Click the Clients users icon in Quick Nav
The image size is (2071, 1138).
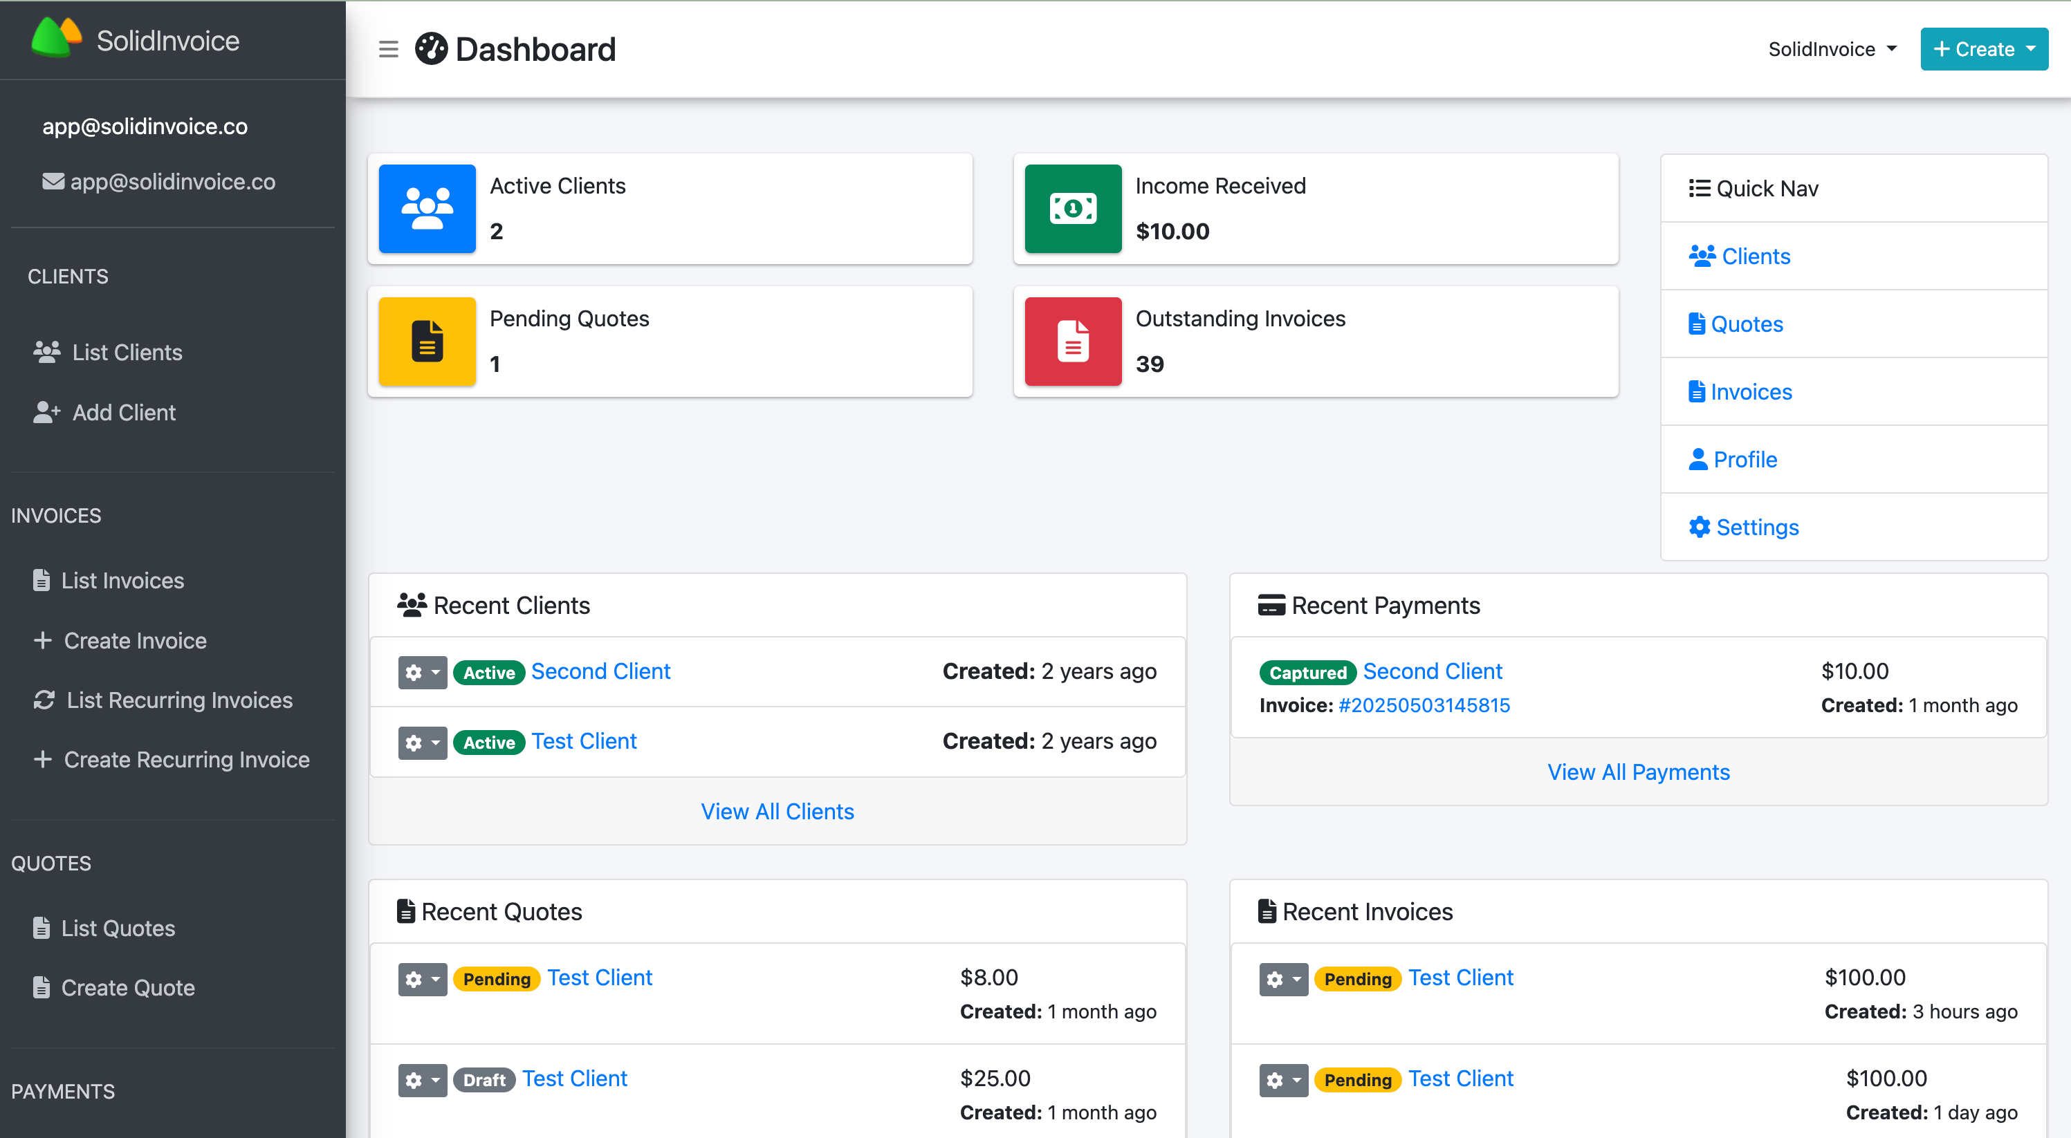pyautogui.click(x=1702, y=256)
